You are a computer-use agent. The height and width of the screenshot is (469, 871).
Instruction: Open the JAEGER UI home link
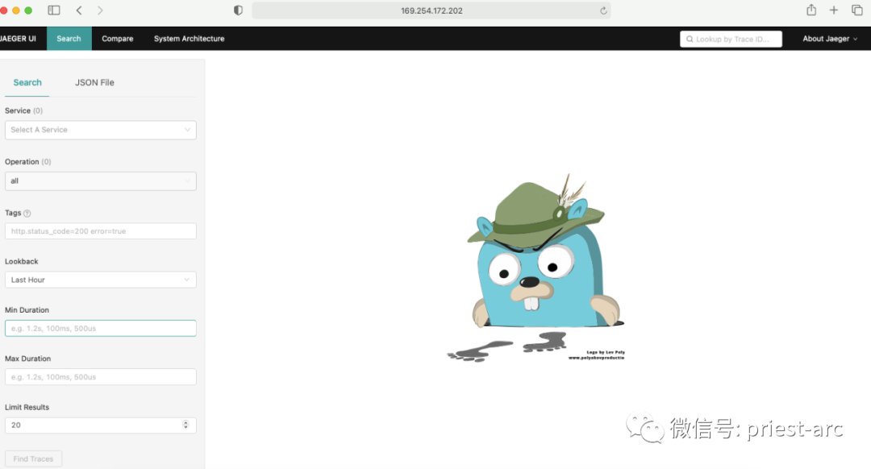(18, 39)
